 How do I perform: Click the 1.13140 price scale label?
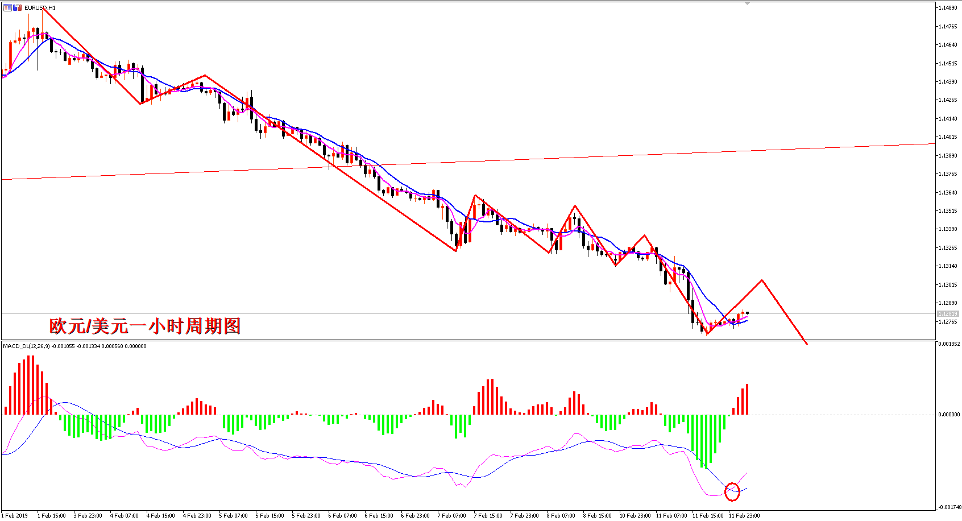tap(947, 266)
